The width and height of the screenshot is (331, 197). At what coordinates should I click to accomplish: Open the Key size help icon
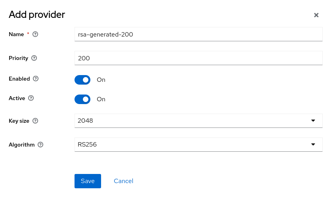tap(35, 121)
